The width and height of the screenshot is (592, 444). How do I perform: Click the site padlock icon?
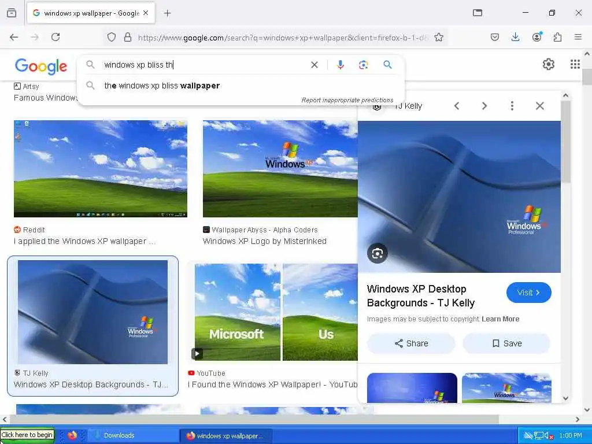pos(128,37)
